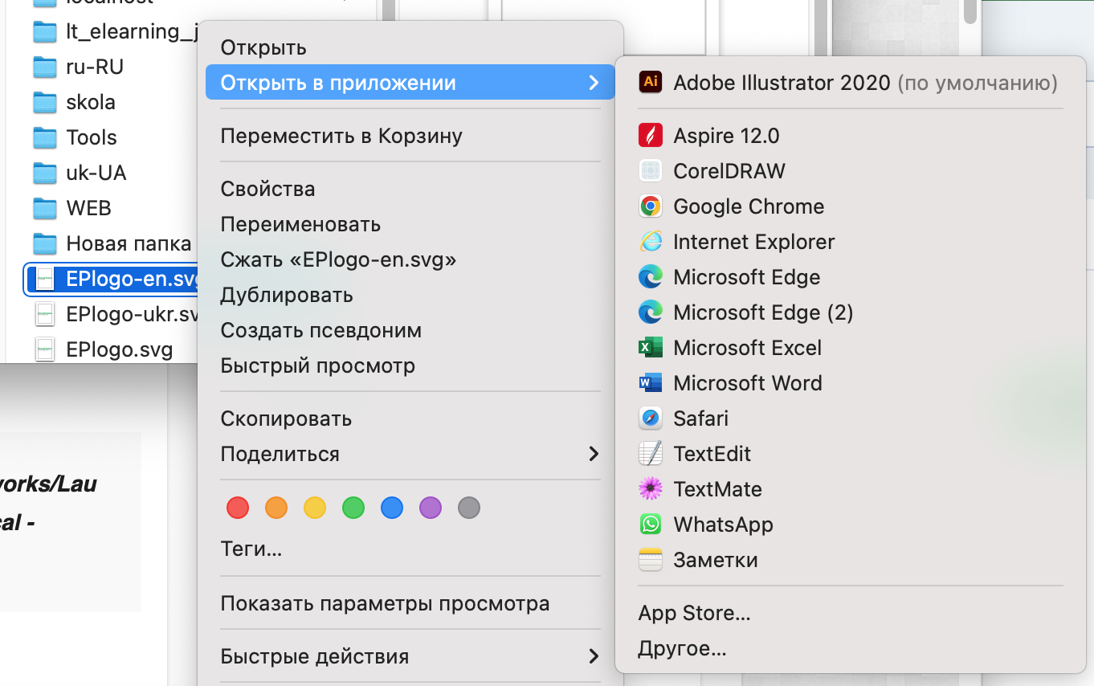
Task: Choose Другое… in the submenu
Action: pyautogui.click(x=850, y=649)
